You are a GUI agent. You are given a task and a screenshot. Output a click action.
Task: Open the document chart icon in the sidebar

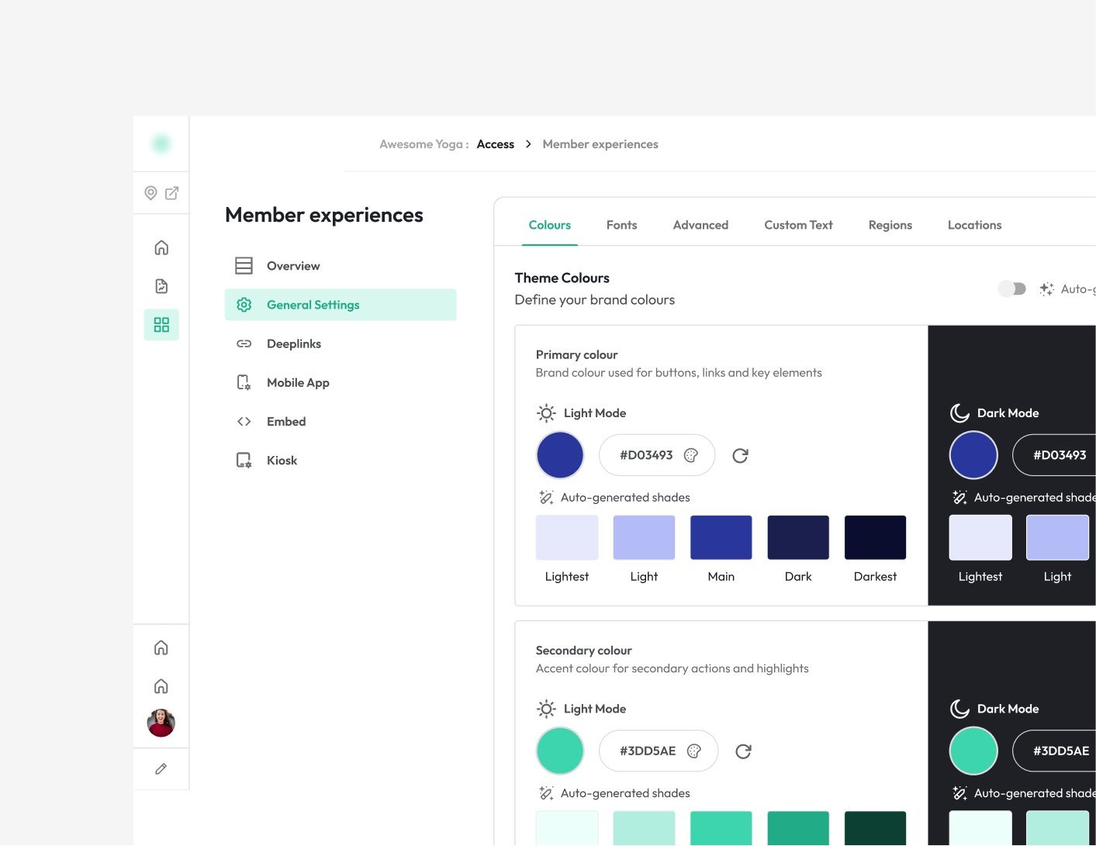(x=161, y=286)
